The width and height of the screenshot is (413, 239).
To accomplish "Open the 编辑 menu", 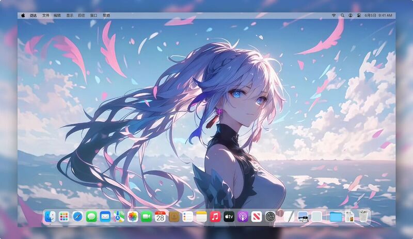I will click(x=57, y=15).
